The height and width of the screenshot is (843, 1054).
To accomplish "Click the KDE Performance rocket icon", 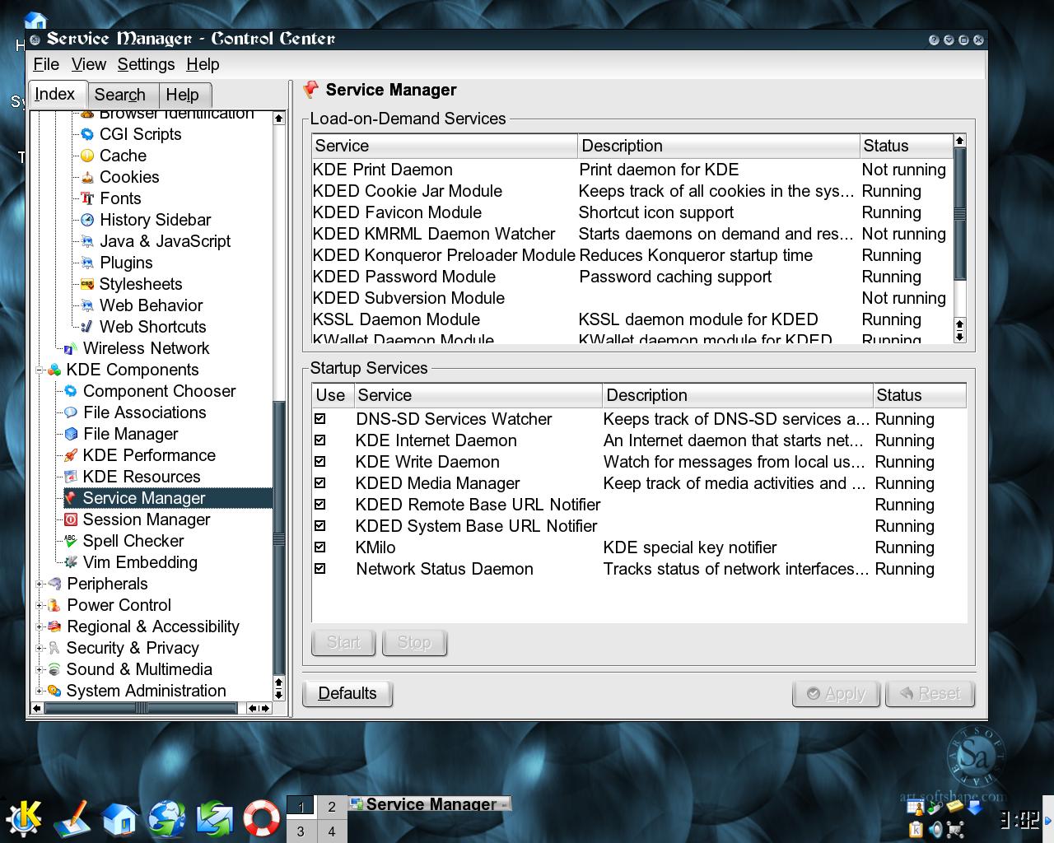I will (x=70, y=455).
